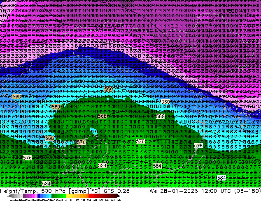261x201 pixels.
Task: Click the '54' maximum value on the scale
Action: coord(119,200)
